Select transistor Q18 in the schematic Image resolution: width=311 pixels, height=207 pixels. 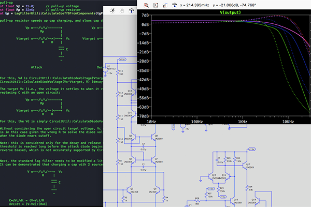pyautogui.click(x=233, y=201)
